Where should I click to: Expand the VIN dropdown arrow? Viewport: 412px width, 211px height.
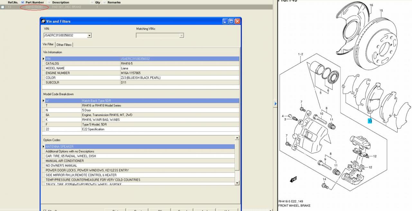(89, 35)
